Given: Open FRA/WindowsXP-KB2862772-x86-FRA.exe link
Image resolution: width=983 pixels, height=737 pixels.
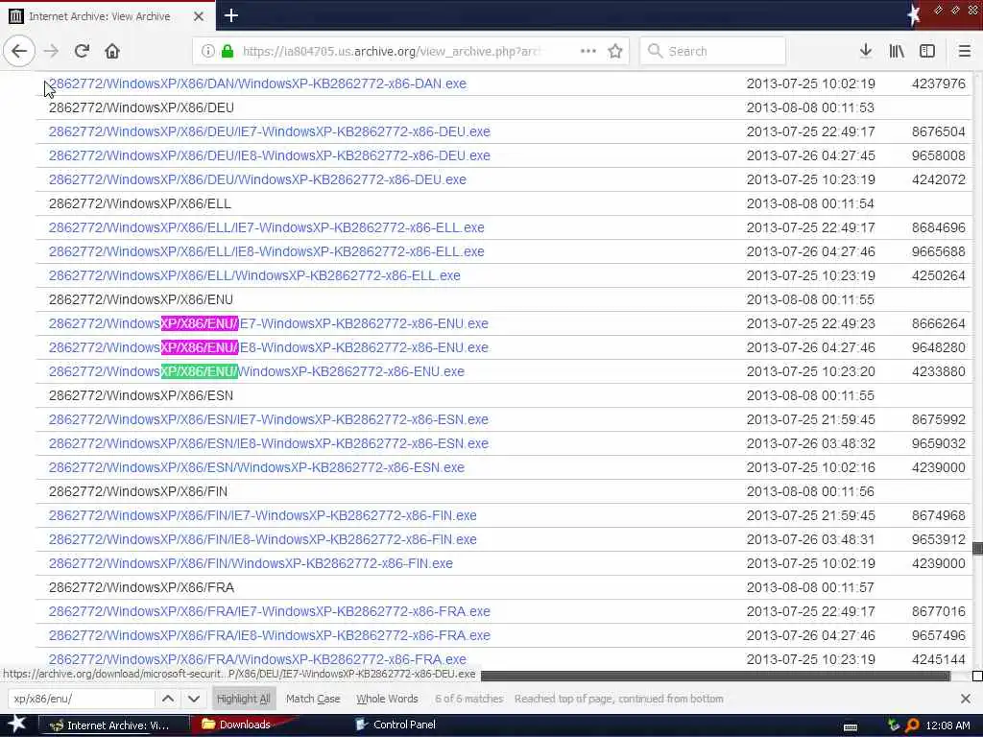Looking at the screenshot, I should [x=257, y=659].
